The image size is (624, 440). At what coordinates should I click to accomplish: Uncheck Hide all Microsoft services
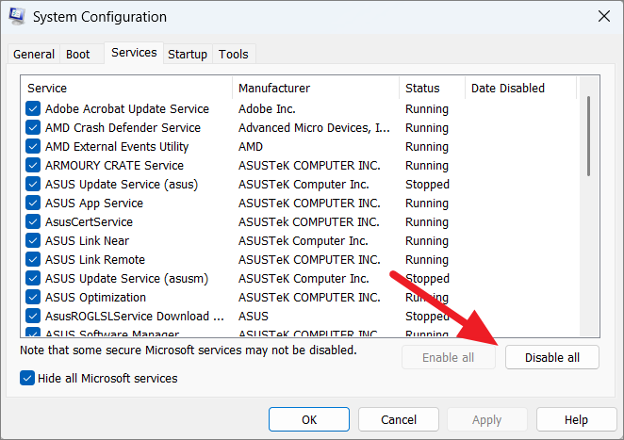click(27, 378)
